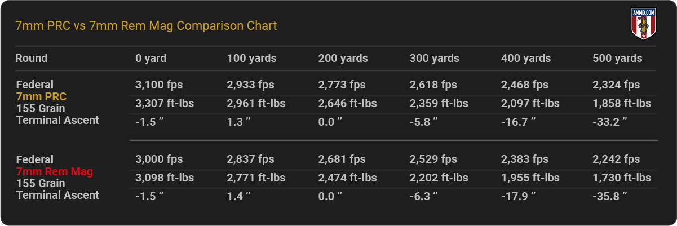Select the 3,307 ft-lbs energy cell

point(165,103)
